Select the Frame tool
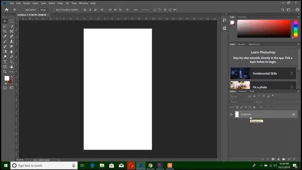This screenshot has width=302, height=170. point(11,31)
